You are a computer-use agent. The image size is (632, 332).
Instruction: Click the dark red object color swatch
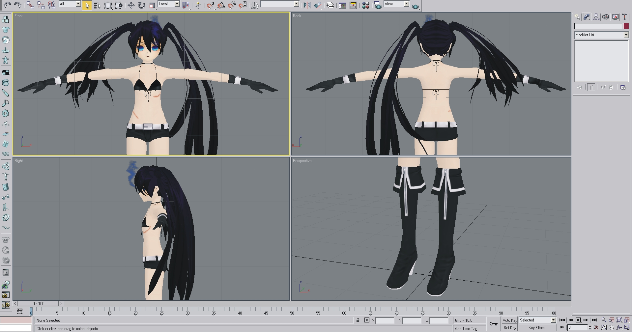click(626, 26)
